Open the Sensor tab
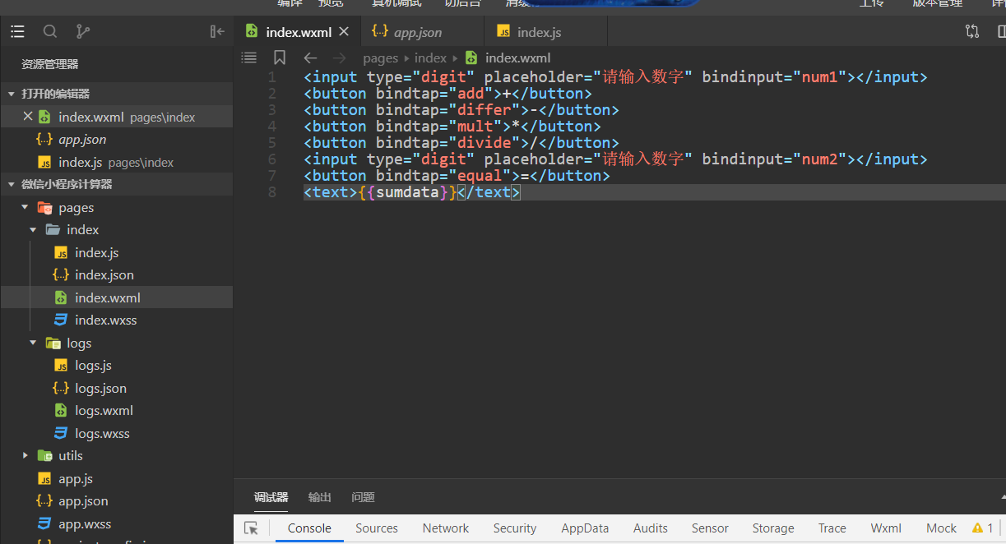The image size is (1006, 544). 710,528
